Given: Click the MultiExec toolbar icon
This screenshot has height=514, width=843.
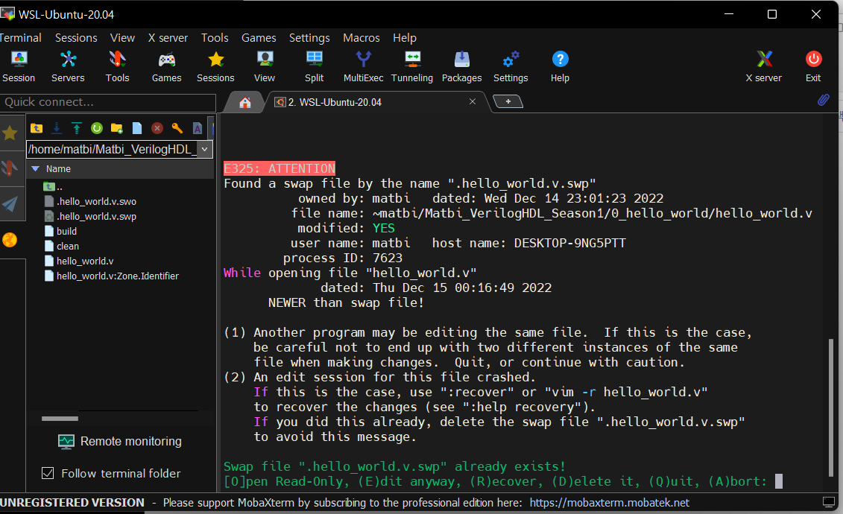Looking at the screenshot, I should pos(363,66).
